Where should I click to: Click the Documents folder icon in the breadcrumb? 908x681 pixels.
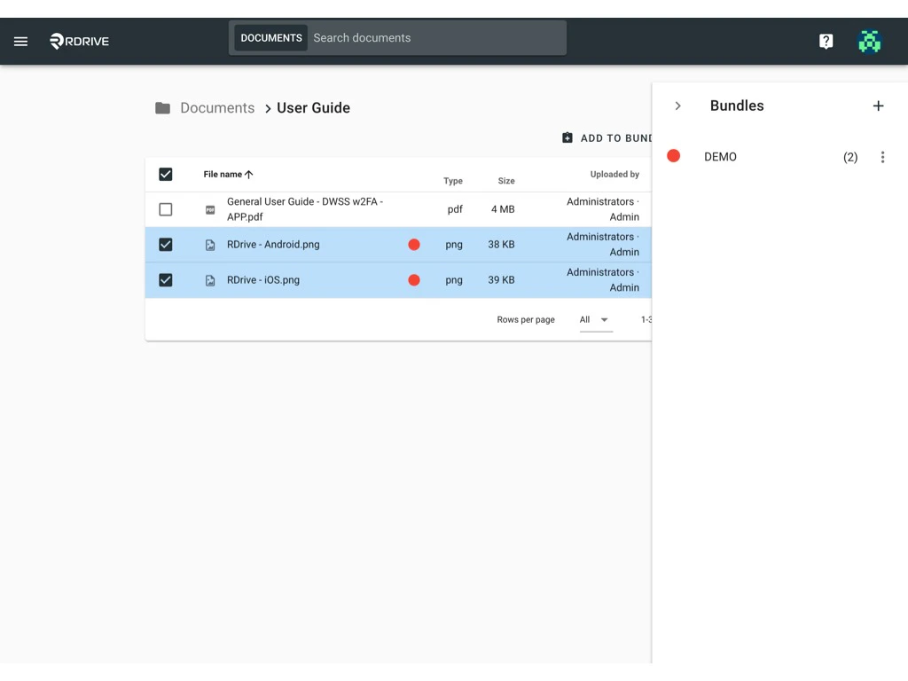(x=163, y=107)
